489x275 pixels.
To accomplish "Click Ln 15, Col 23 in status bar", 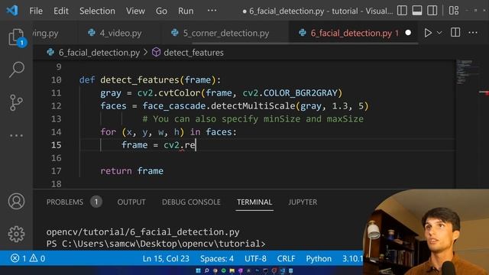I will [x=166, y=258].
